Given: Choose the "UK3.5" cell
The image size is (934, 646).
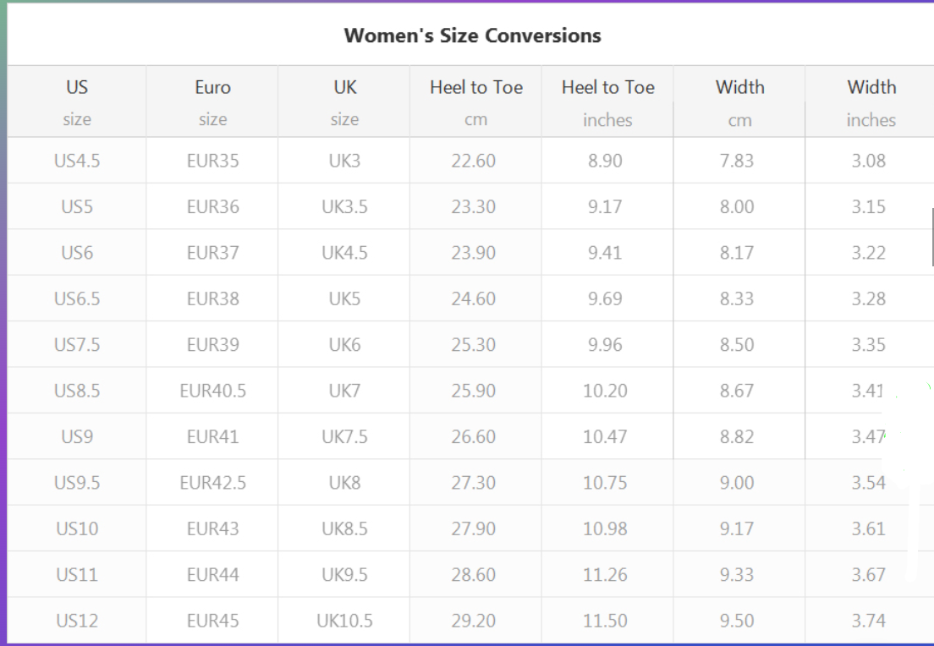Looking at the screenshot, I should [344, 206].
